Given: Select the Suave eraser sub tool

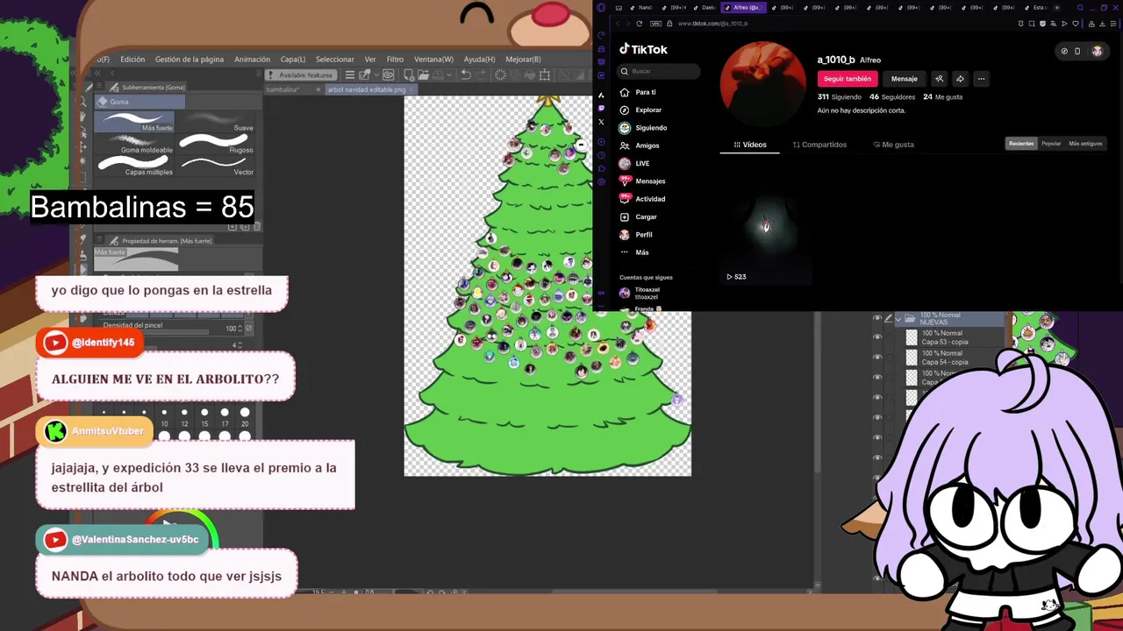Looking at the screenshot, I should pos(216,121).
